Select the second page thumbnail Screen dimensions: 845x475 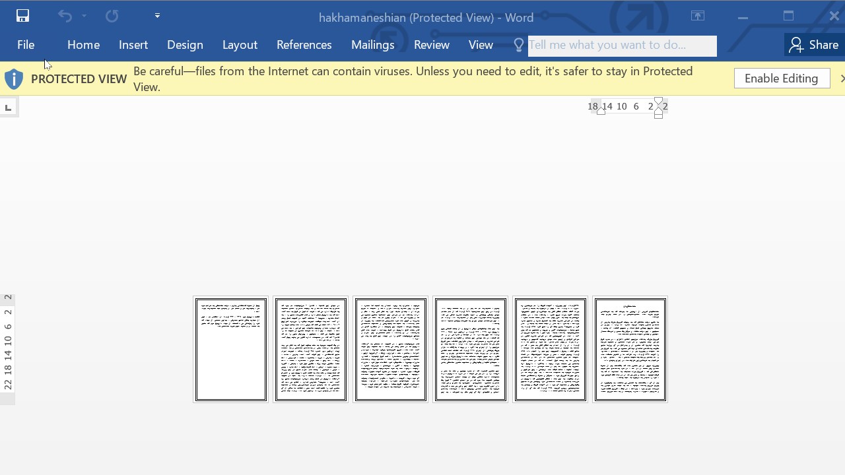coord(311,349)
